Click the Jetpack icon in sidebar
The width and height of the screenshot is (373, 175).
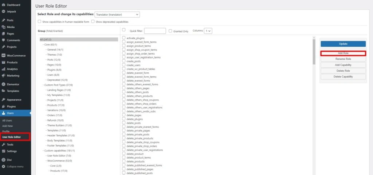coord(3,11)
